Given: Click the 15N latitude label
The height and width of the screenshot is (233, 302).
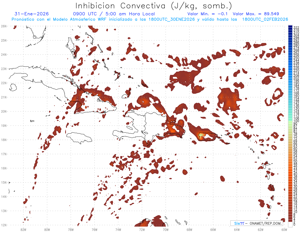Looking at the screenshot, I should click(x=4, y=182).
